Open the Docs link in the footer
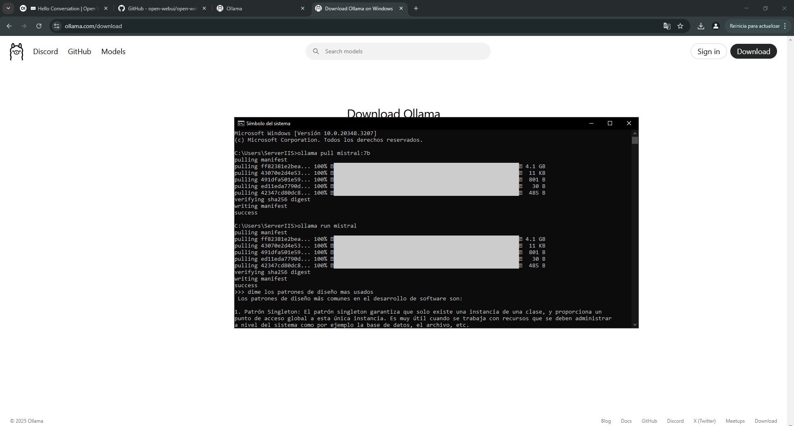 click(626, 421)
